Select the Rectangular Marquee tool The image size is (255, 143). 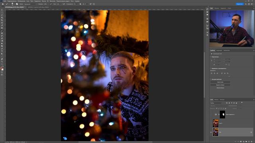click(2, 12)
